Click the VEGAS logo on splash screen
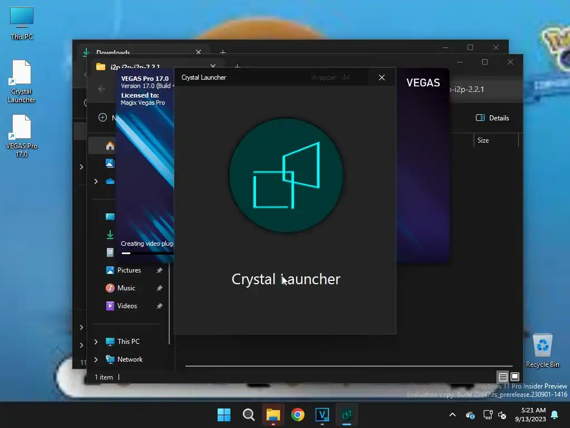 (423, 82)
